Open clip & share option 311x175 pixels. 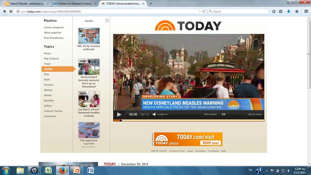255,114
